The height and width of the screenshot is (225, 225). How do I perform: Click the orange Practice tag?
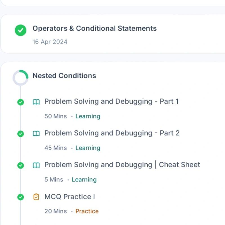[87, 211]
